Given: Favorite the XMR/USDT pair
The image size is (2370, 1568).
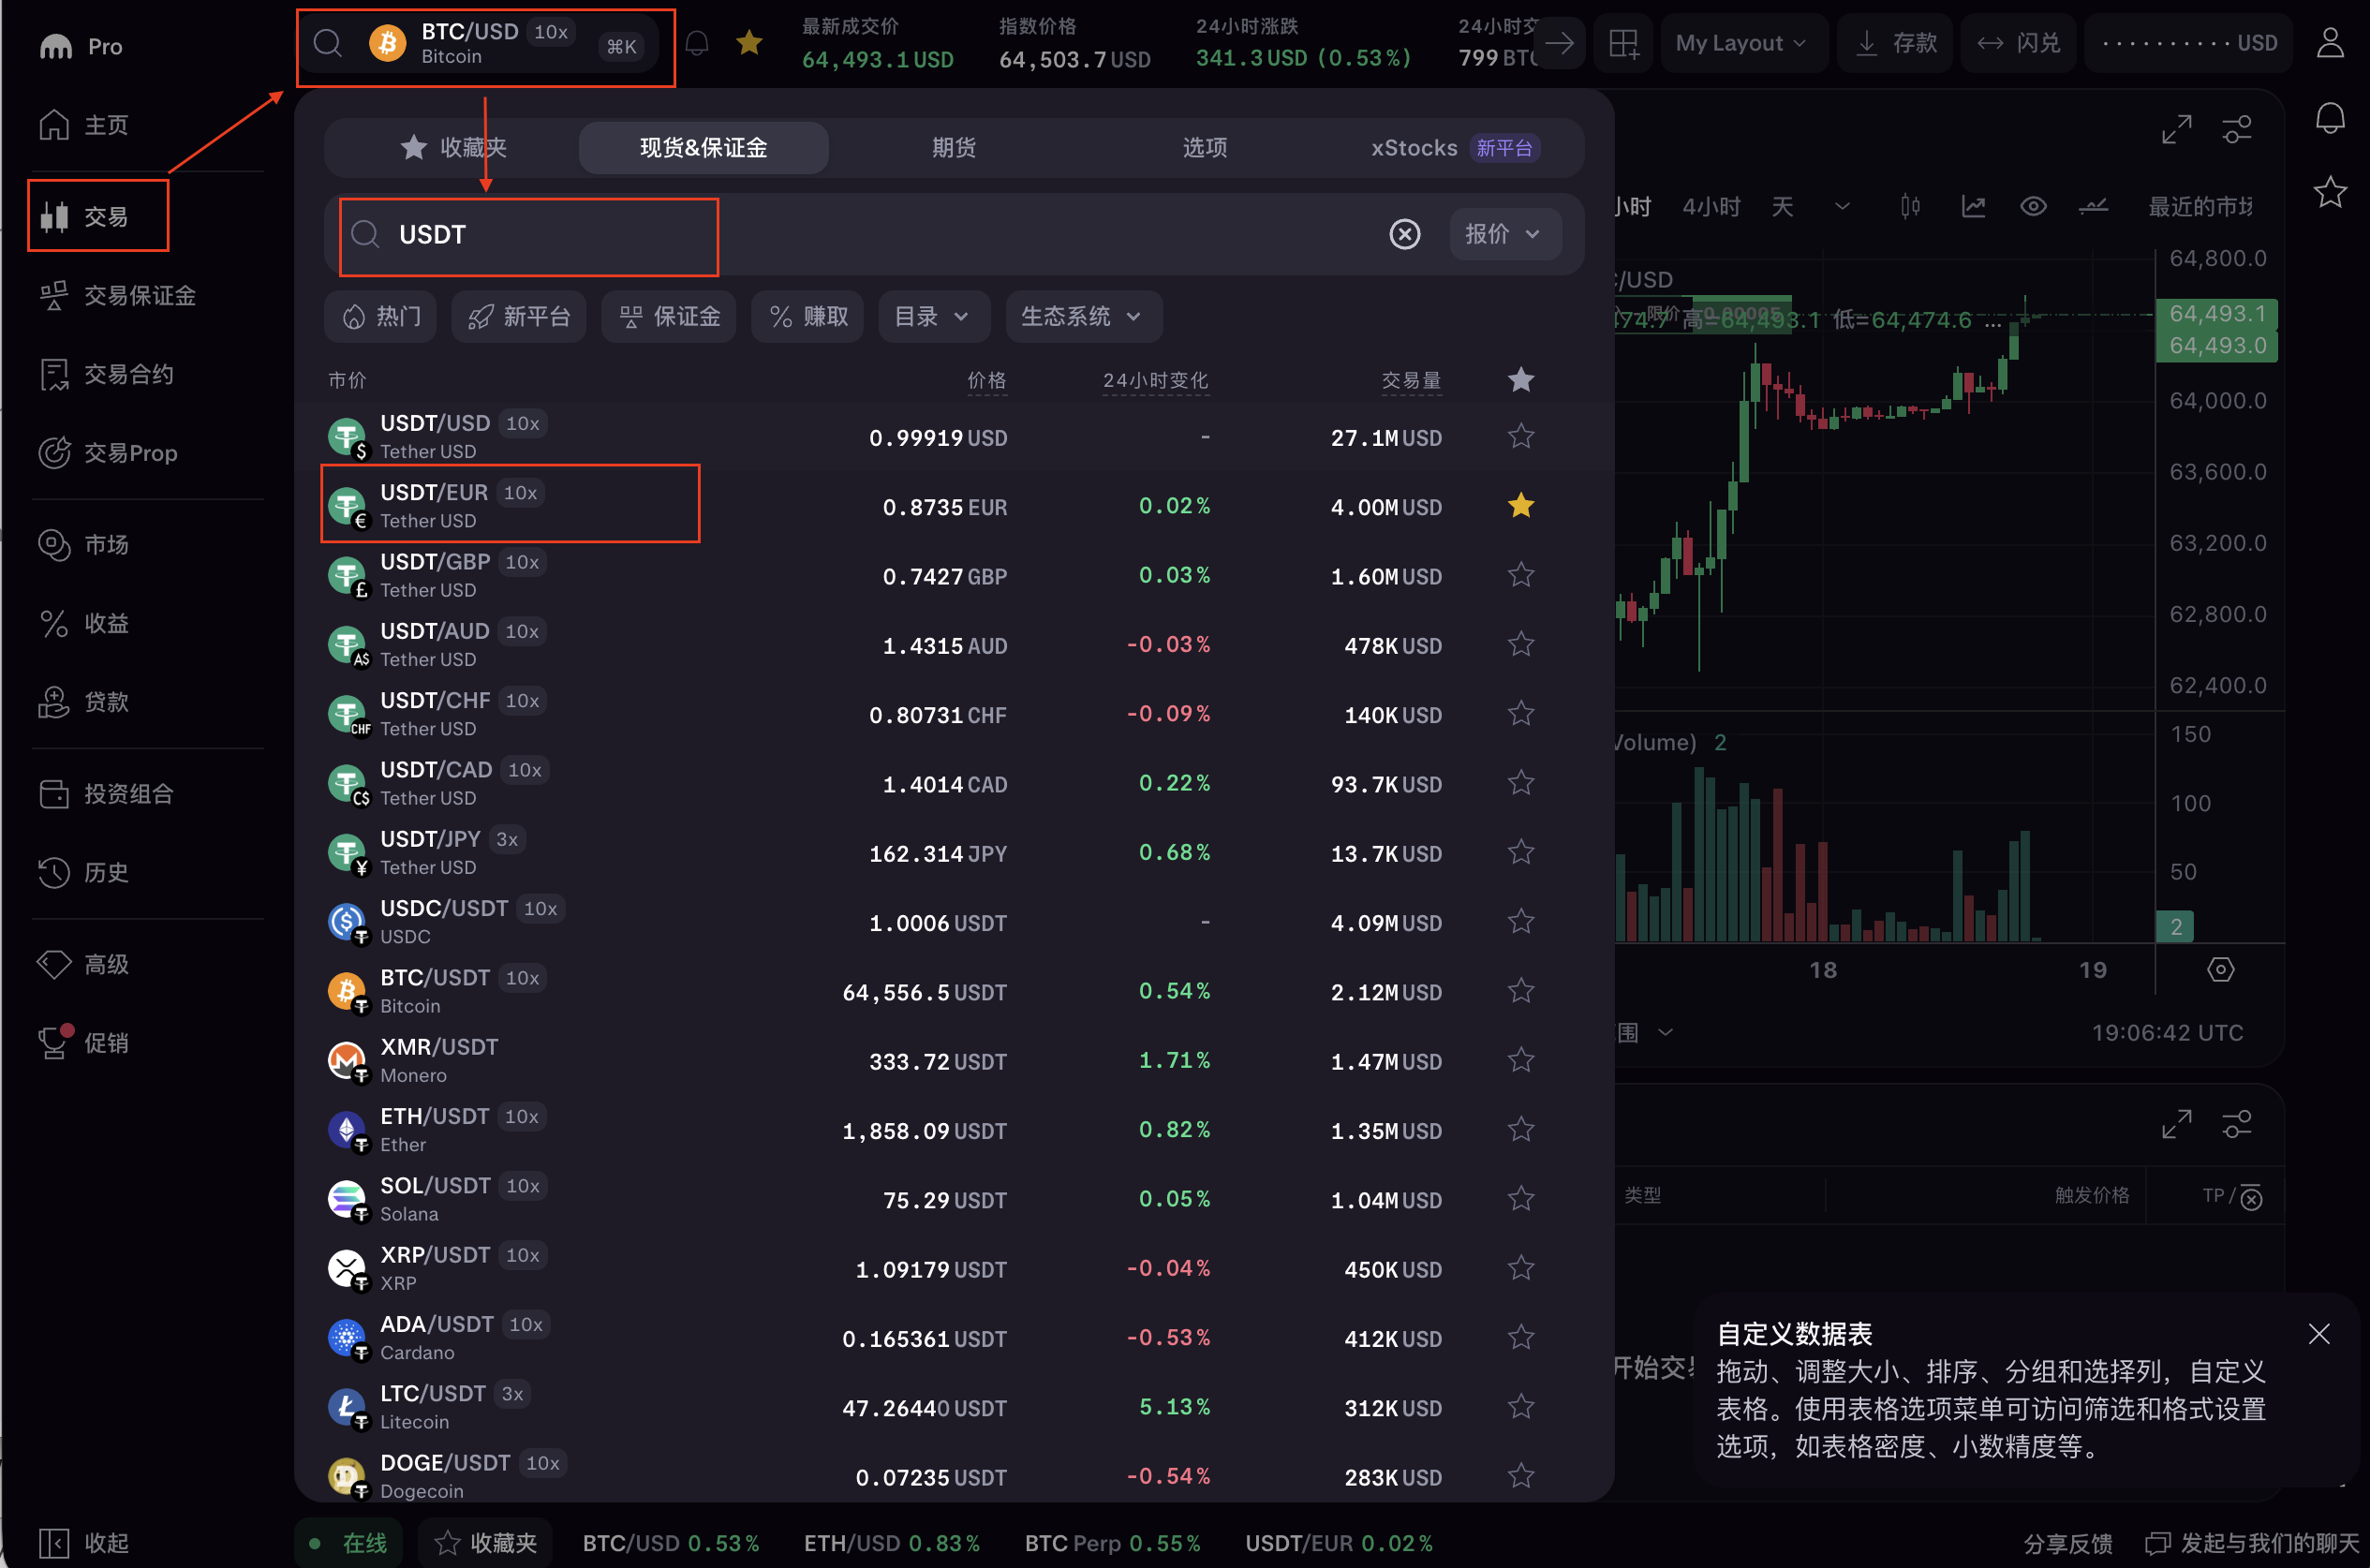Looking at the screenshot, I should [x=1521, y=1060].
